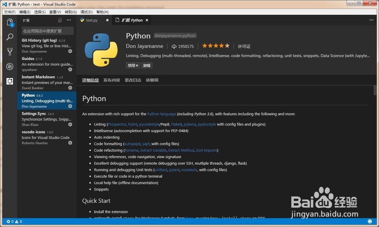This screenshot has height=227, width=379.
Task: Open the 编辑(E) menu
Action: pyautogui.click(x=25, y=12)
